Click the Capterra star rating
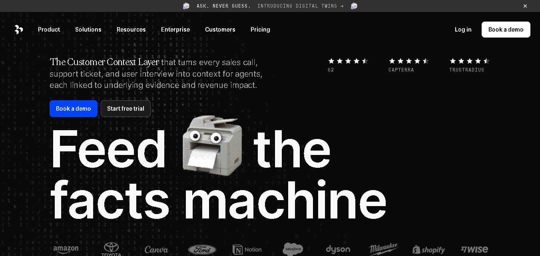Screen dimensions: 540x256 pyautogui.click(x=408, y=61)
